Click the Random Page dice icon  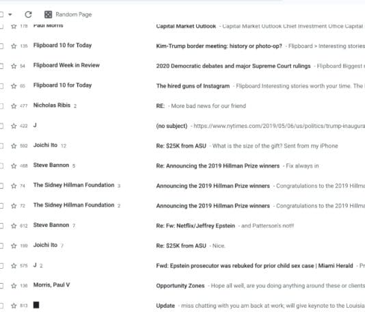(x=48, y=14)
